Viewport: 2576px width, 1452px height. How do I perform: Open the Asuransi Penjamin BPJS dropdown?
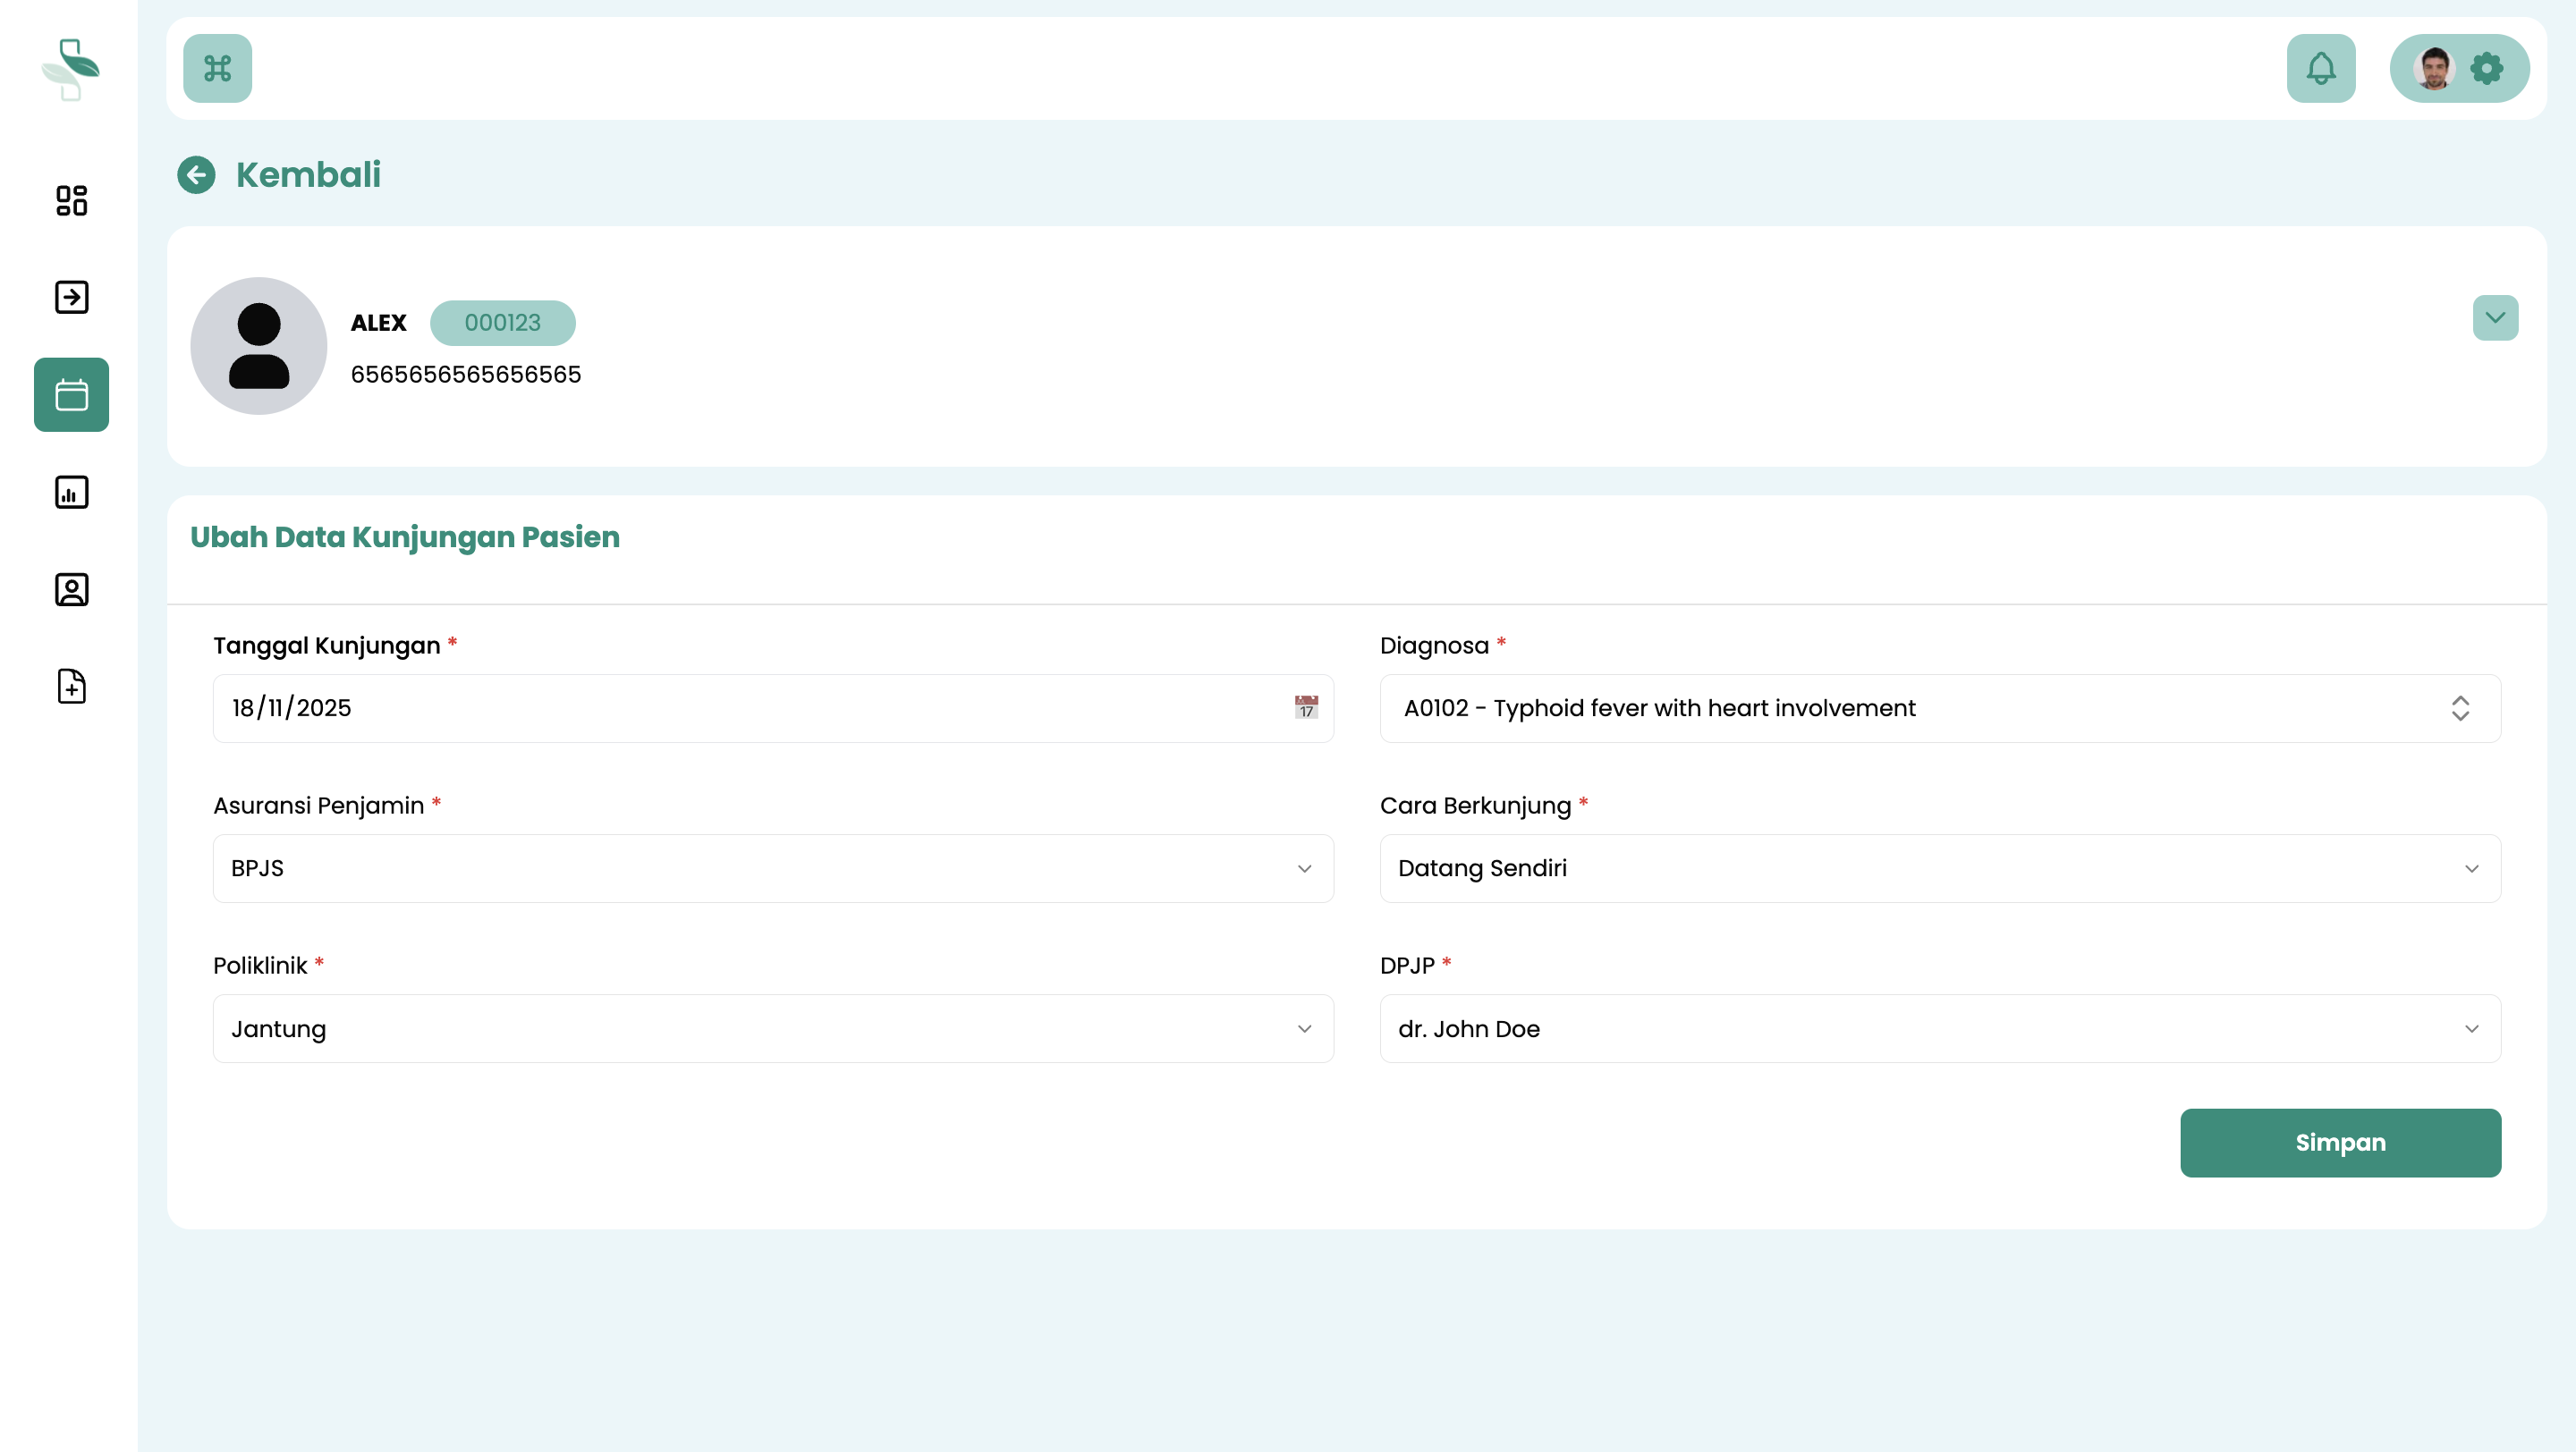(x=772, y=868)
